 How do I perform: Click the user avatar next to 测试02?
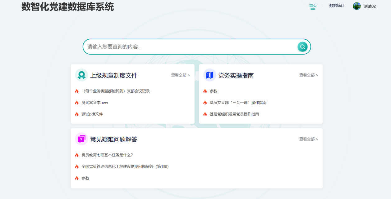tap(357, 6)
